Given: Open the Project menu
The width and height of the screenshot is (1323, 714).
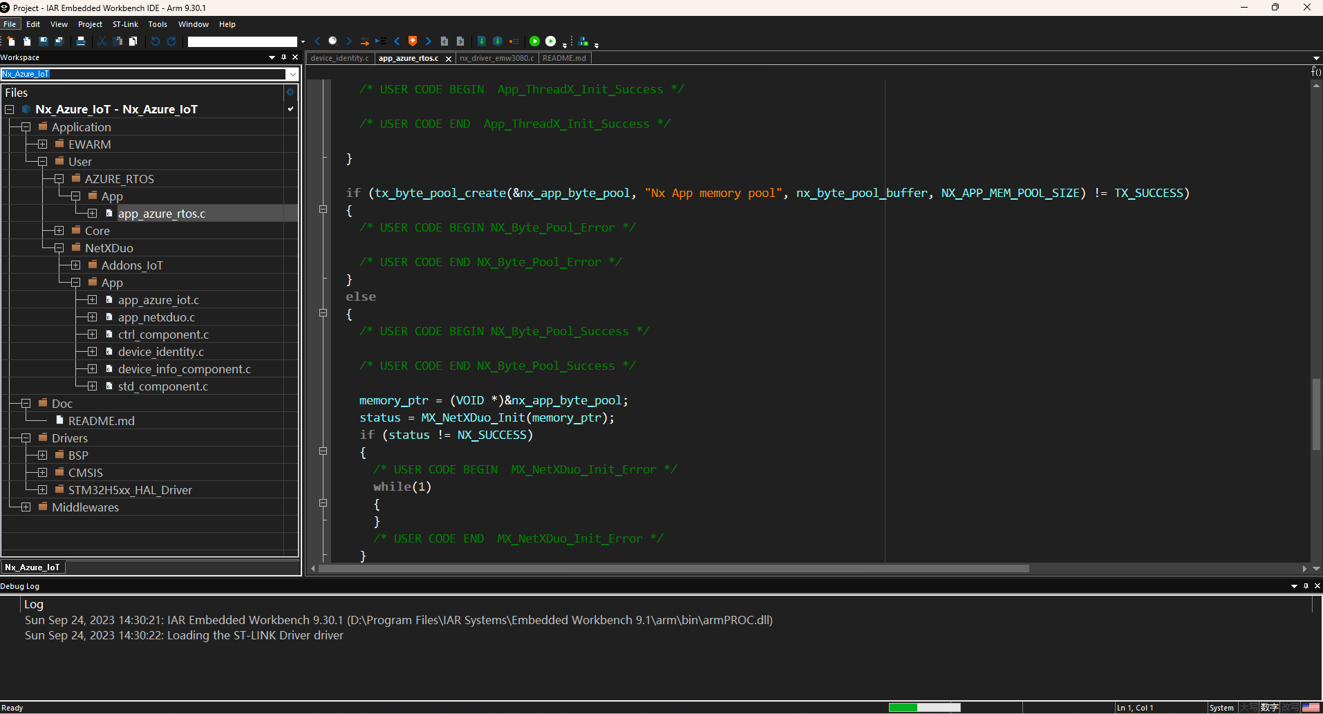Looking at the screenshot, I should pyautogui.click(x=90, y=24).
